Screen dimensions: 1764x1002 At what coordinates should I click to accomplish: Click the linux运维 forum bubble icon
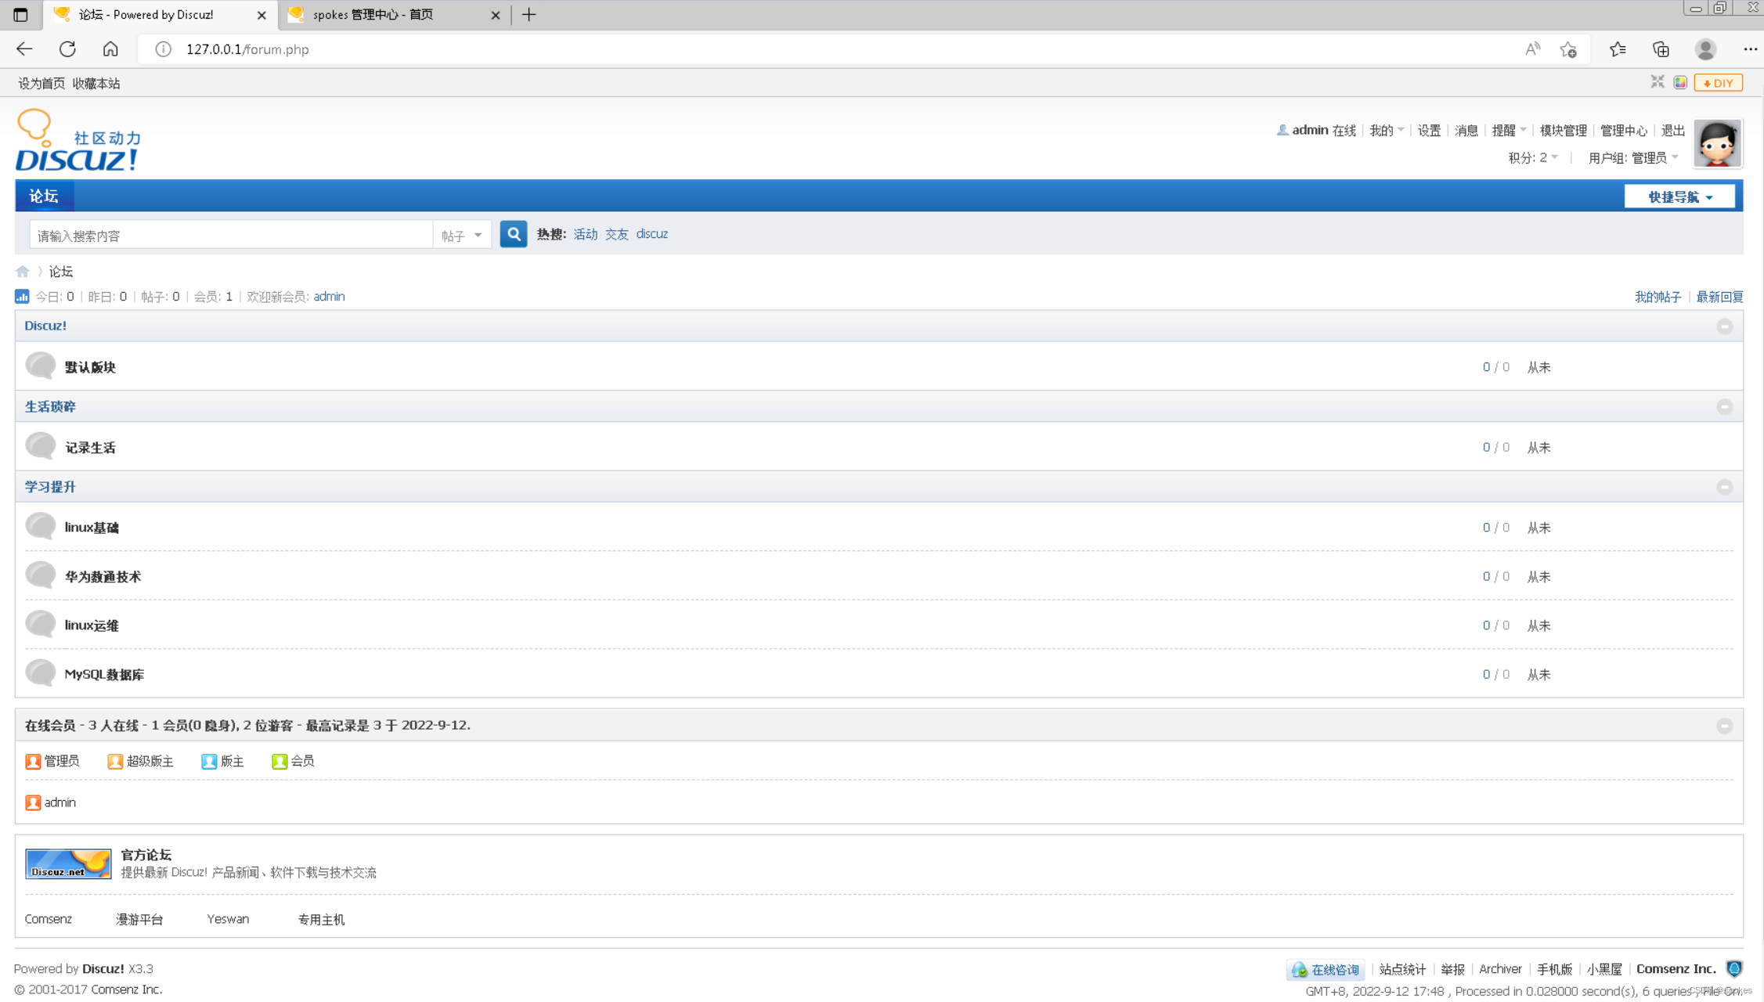tap(41, 624)
